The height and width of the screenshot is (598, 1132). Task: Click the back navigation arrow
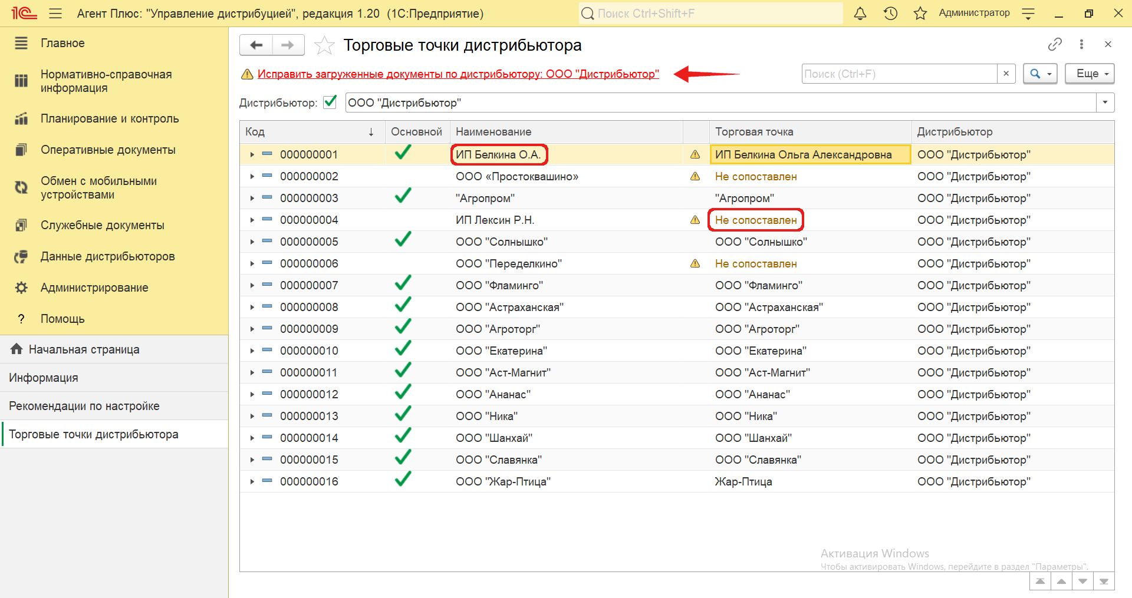click(x=256, y=45)
